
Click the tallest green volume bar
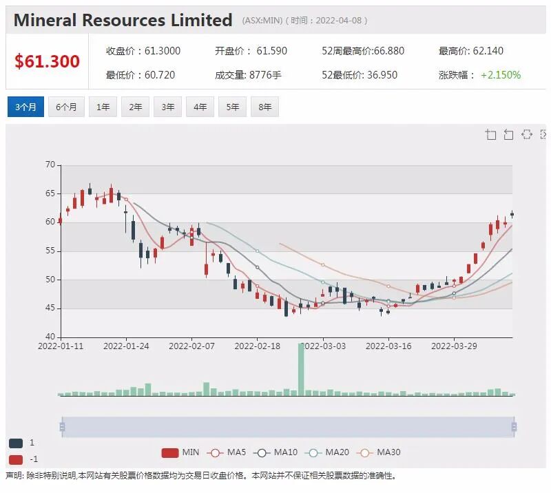click(301, 369)
